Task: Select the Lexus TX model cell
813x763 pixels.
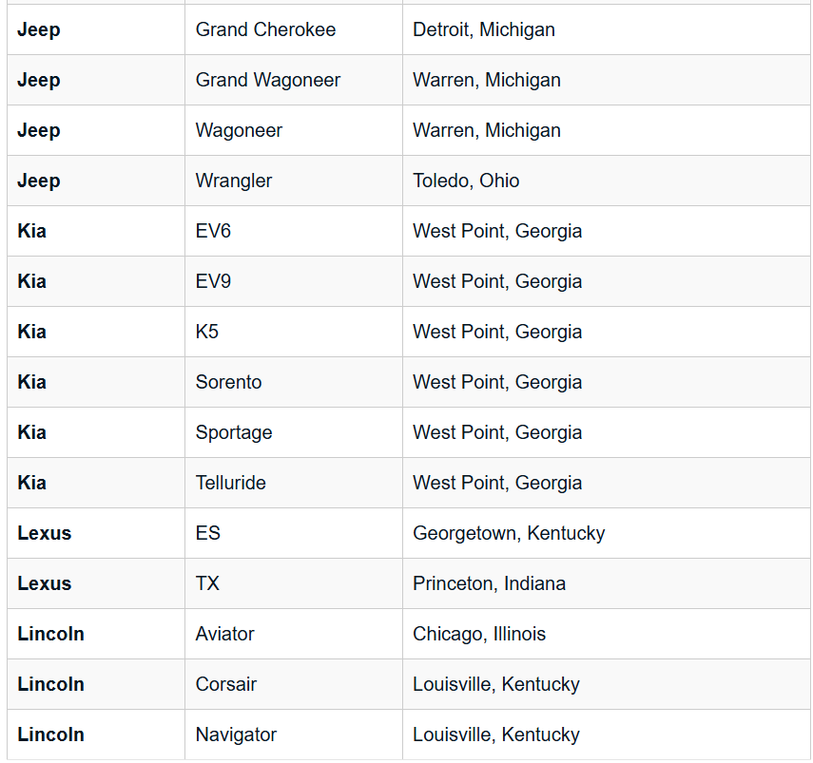Action: click(x=207, y=583)
